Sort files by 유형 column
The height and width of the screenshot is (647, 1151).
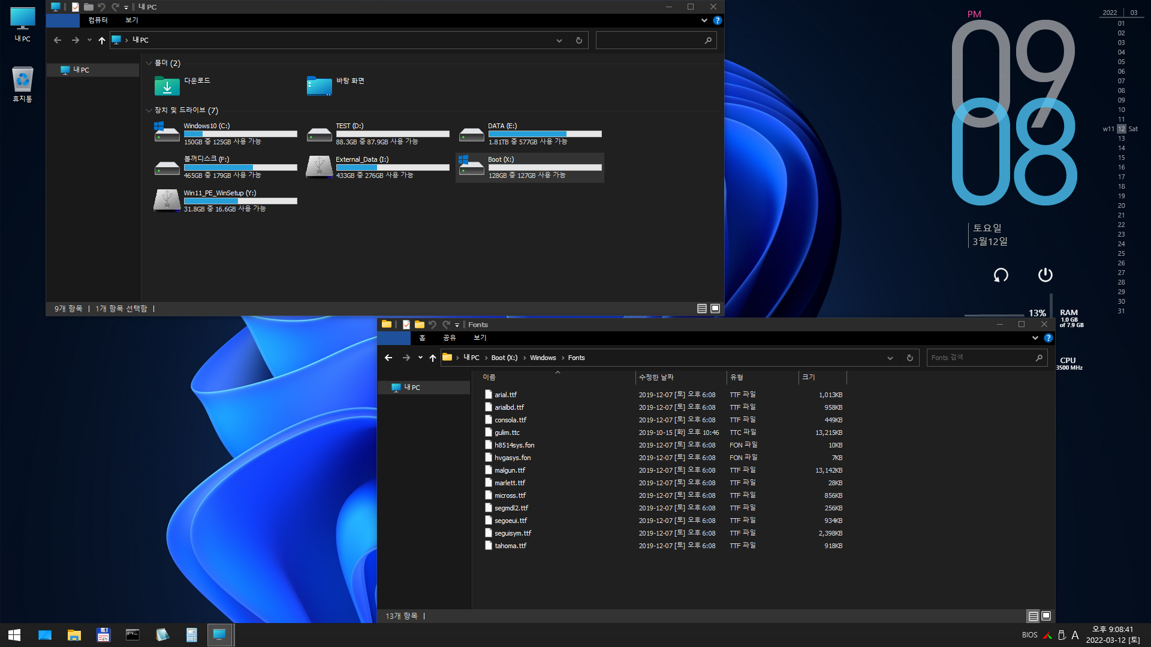click(763, 377)
